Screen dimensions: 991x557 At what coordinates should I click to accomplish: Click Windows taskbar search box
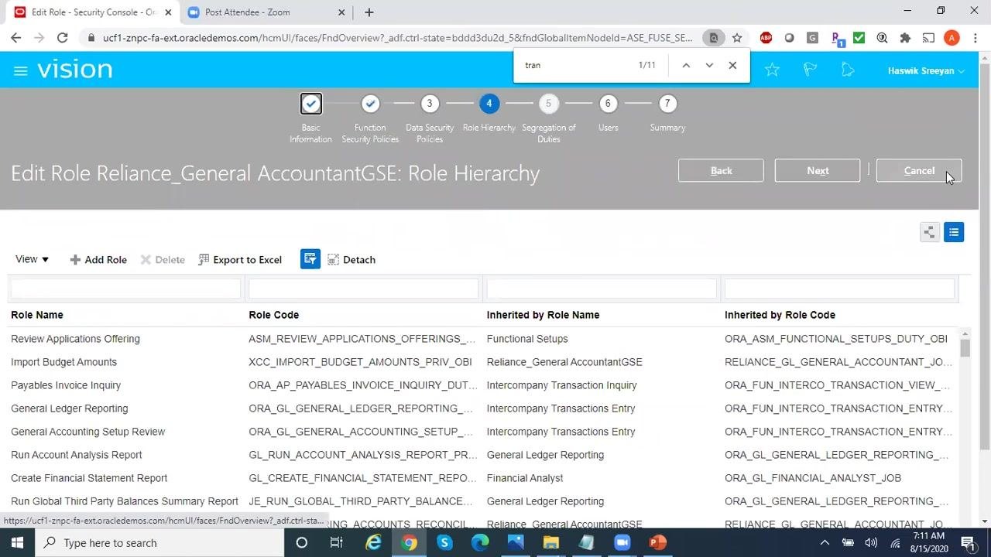pos(159,543)
